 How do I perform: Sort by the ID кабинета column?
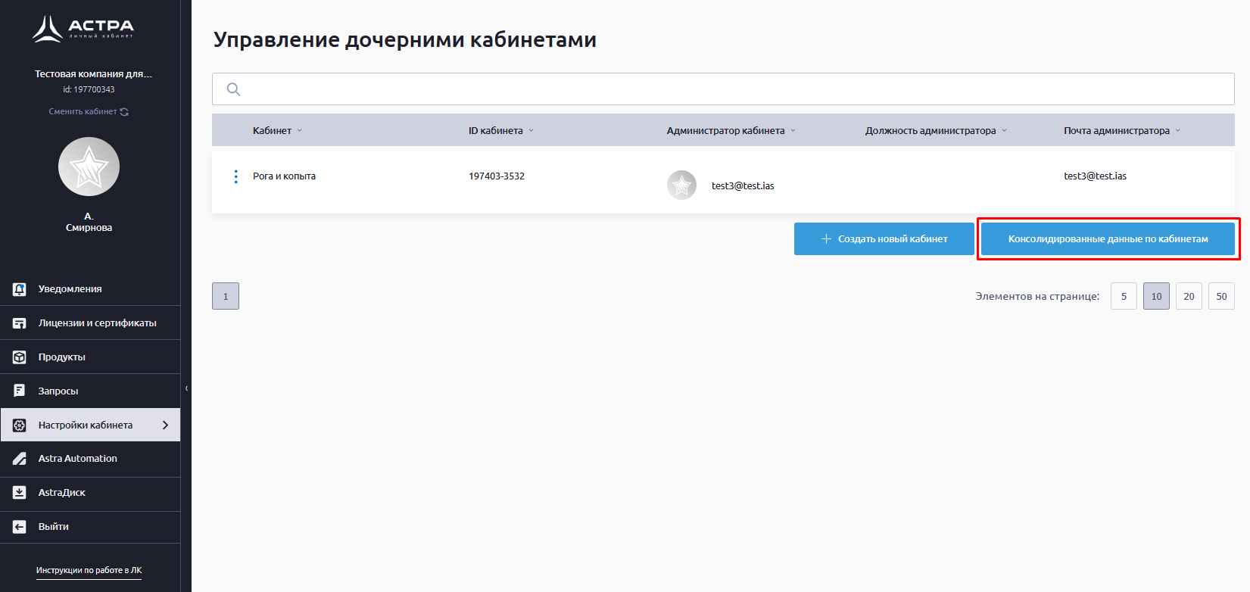496,131
